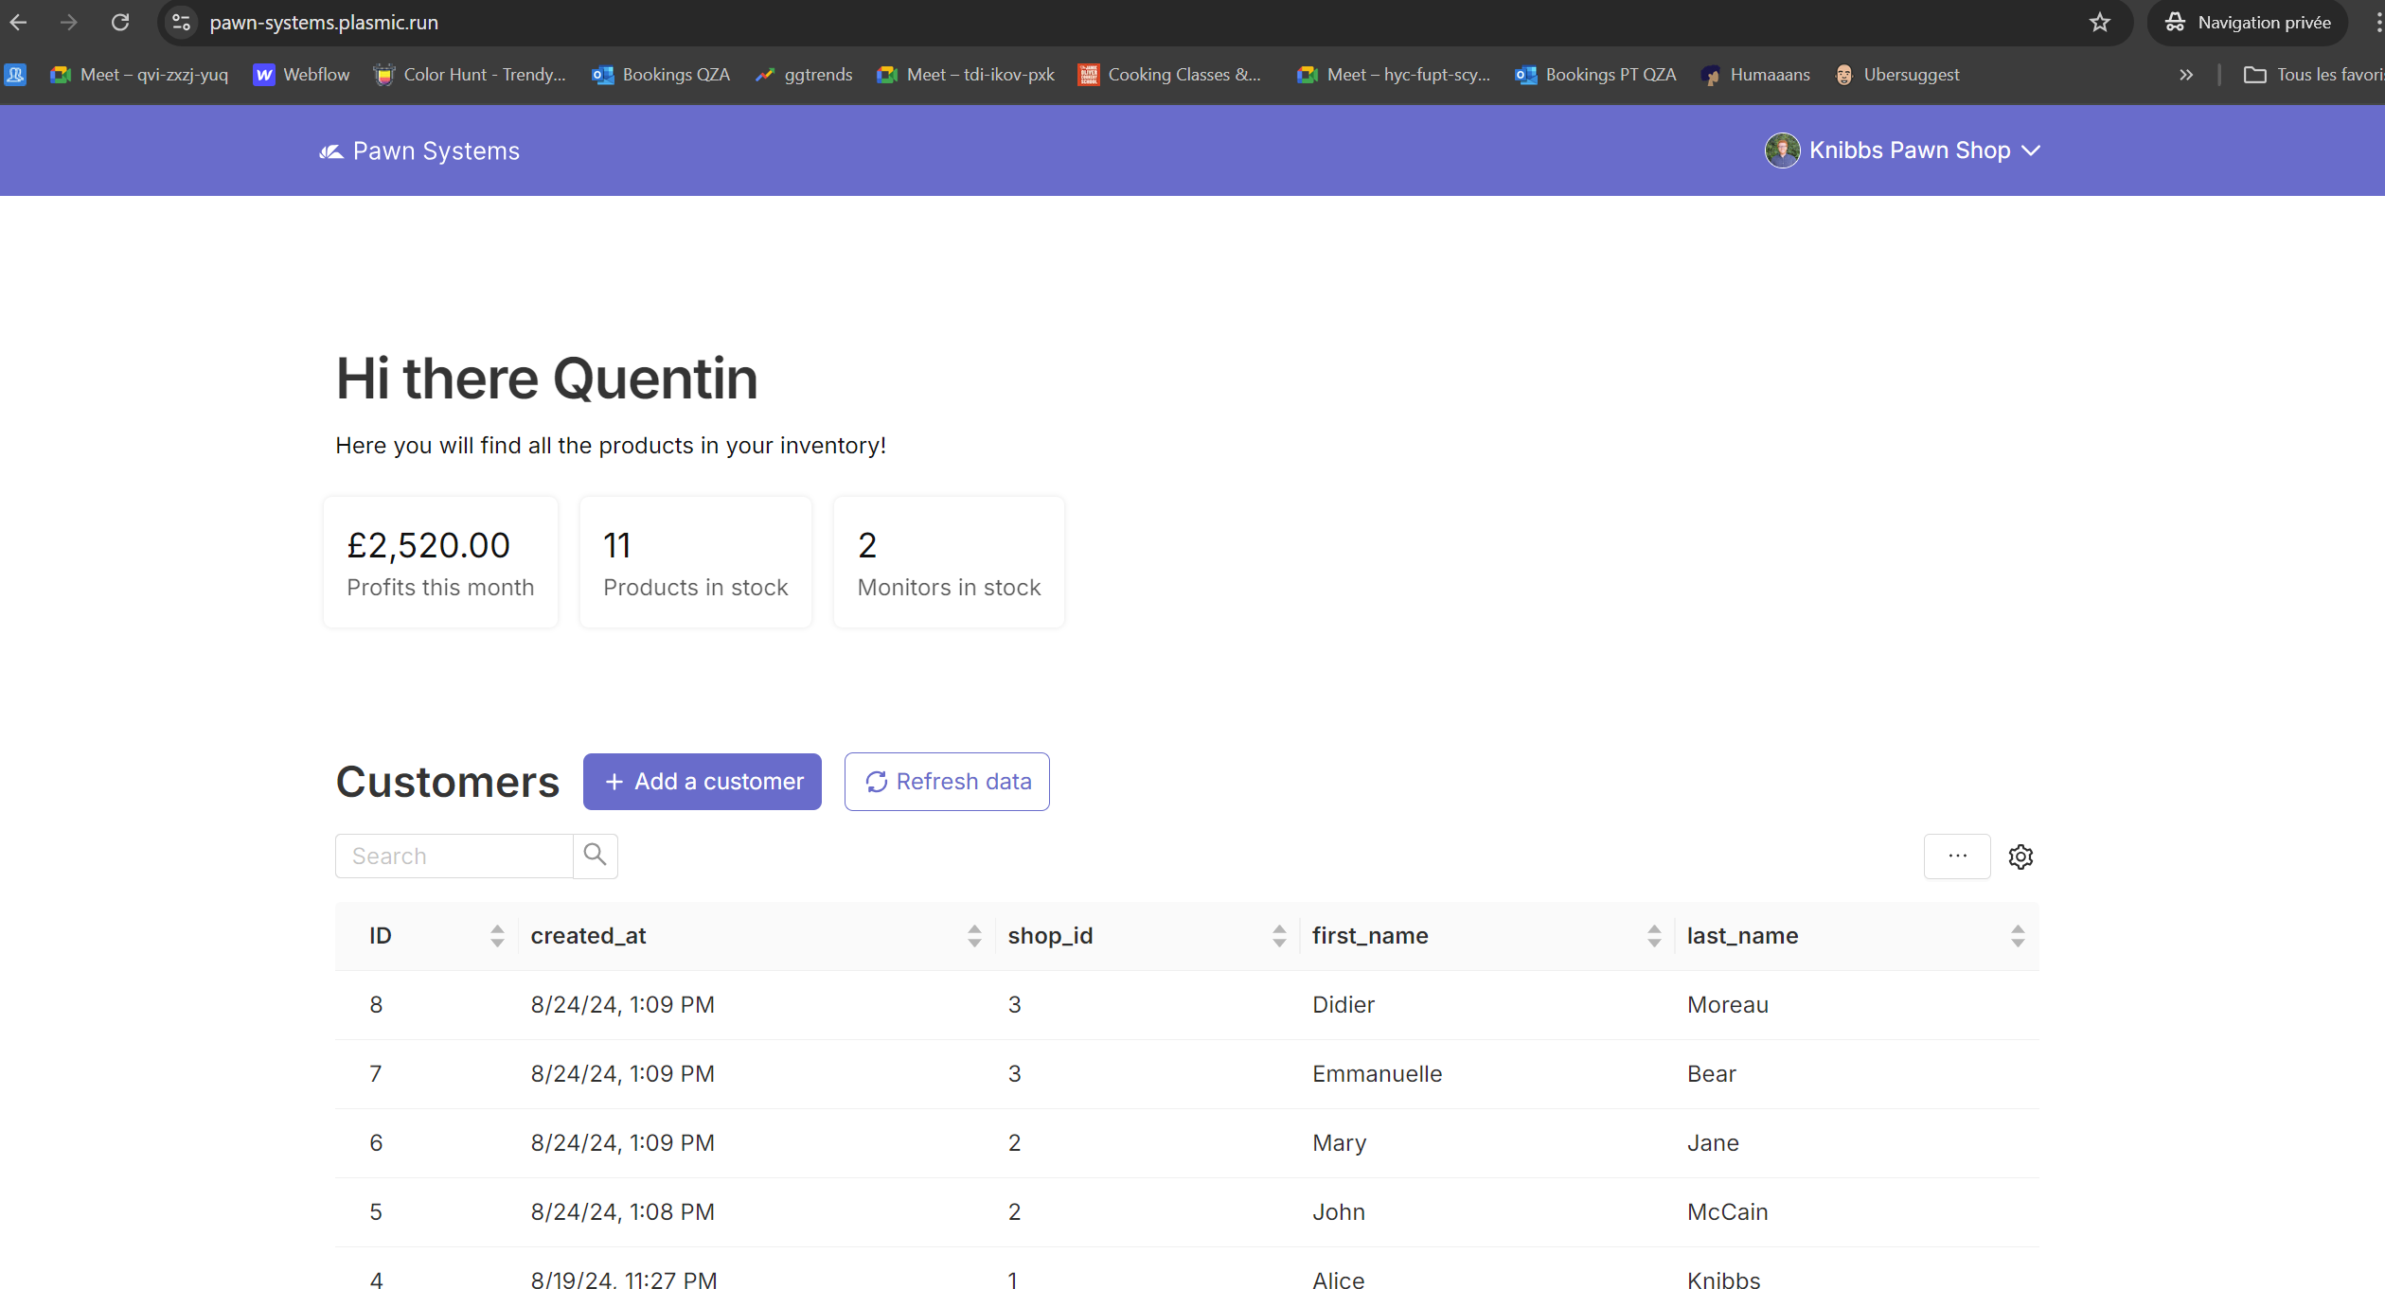Expand Knibbs Pawn Shop dropdown chevron
The image size is (2385, 1289).
[x=2031, y=150]
